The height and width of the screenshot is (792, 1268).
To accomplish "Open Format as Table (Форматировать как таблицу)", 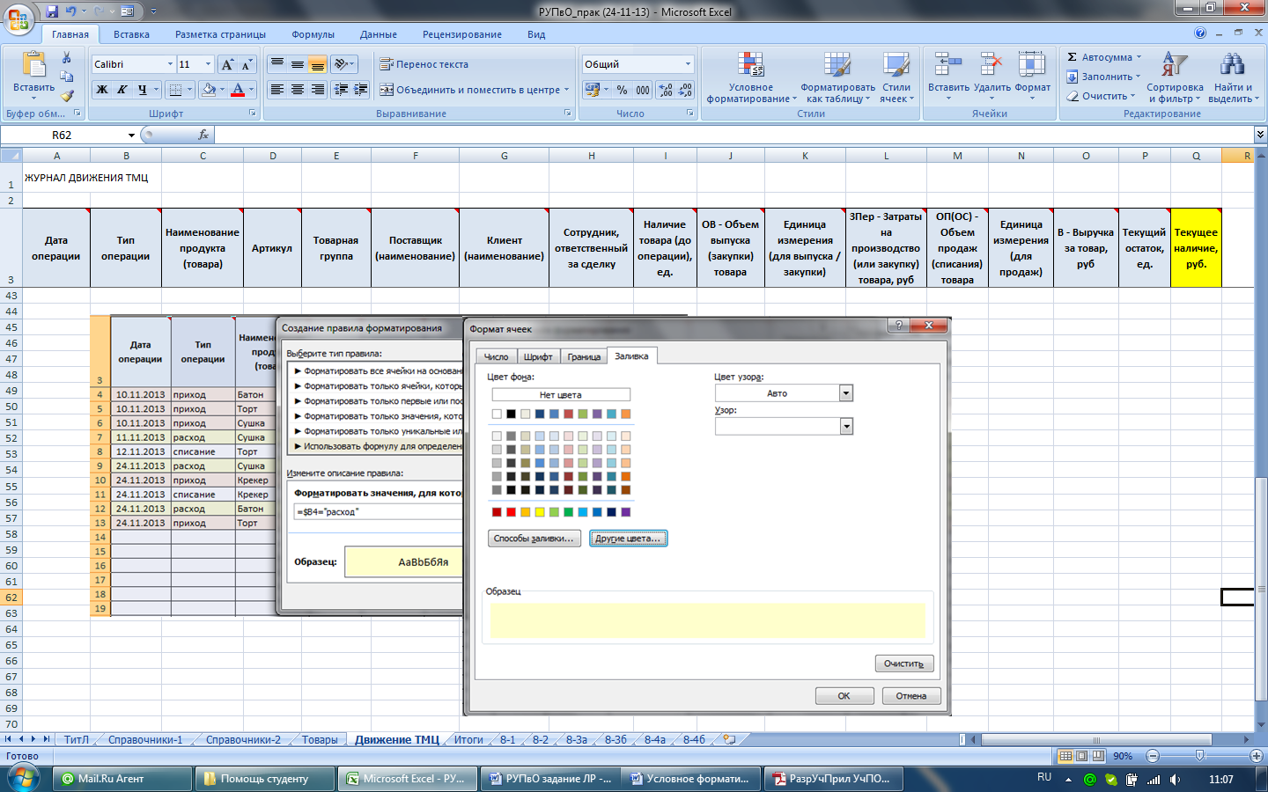I will click(837, 77).
